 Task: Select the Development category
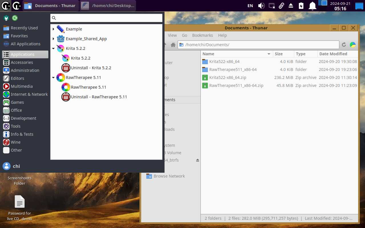(x=25, y=118)
